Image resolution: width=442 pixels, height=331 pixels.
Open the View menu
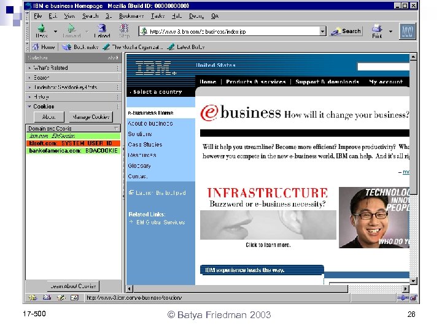pyautogui.click(x=69, y=16)
